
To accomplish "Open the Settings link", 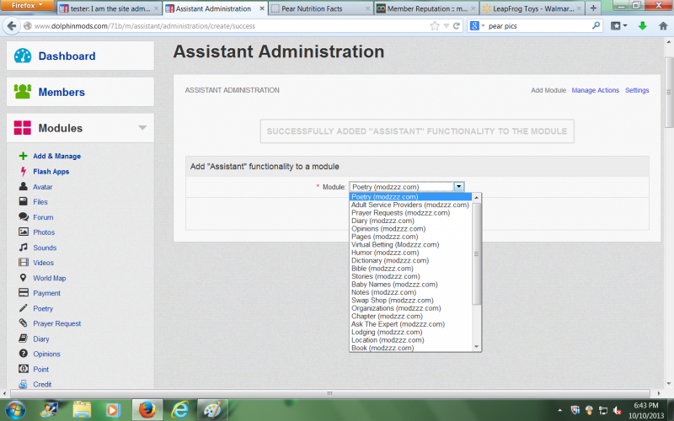I will click(x=637, y=90).
